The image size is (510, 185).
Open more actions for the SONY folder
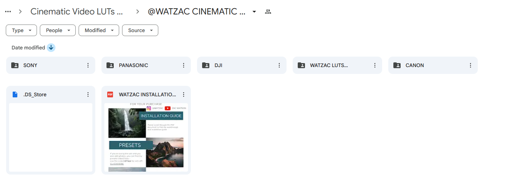(x=88, y=65)
